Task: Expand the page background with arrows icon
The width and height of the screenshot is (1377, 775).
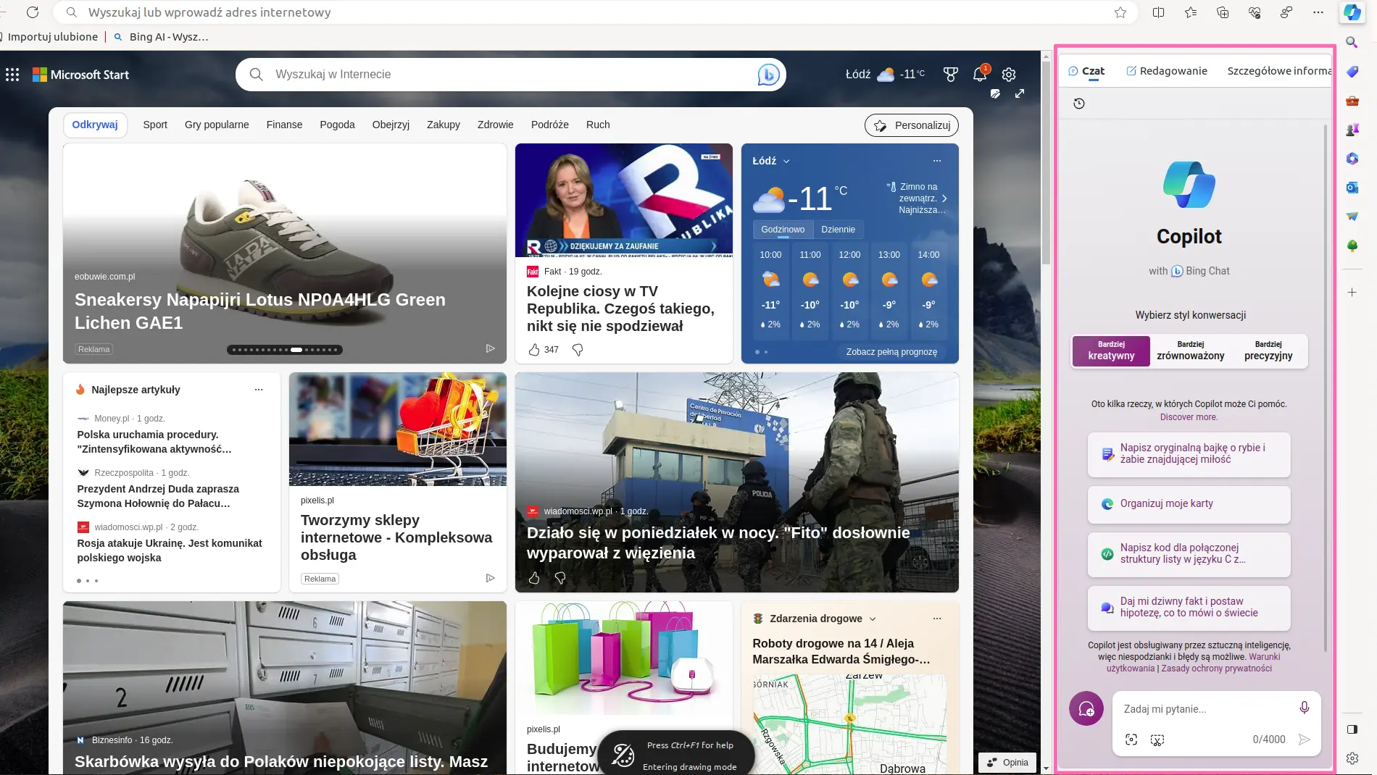Action: click(x=1020, y=93)
